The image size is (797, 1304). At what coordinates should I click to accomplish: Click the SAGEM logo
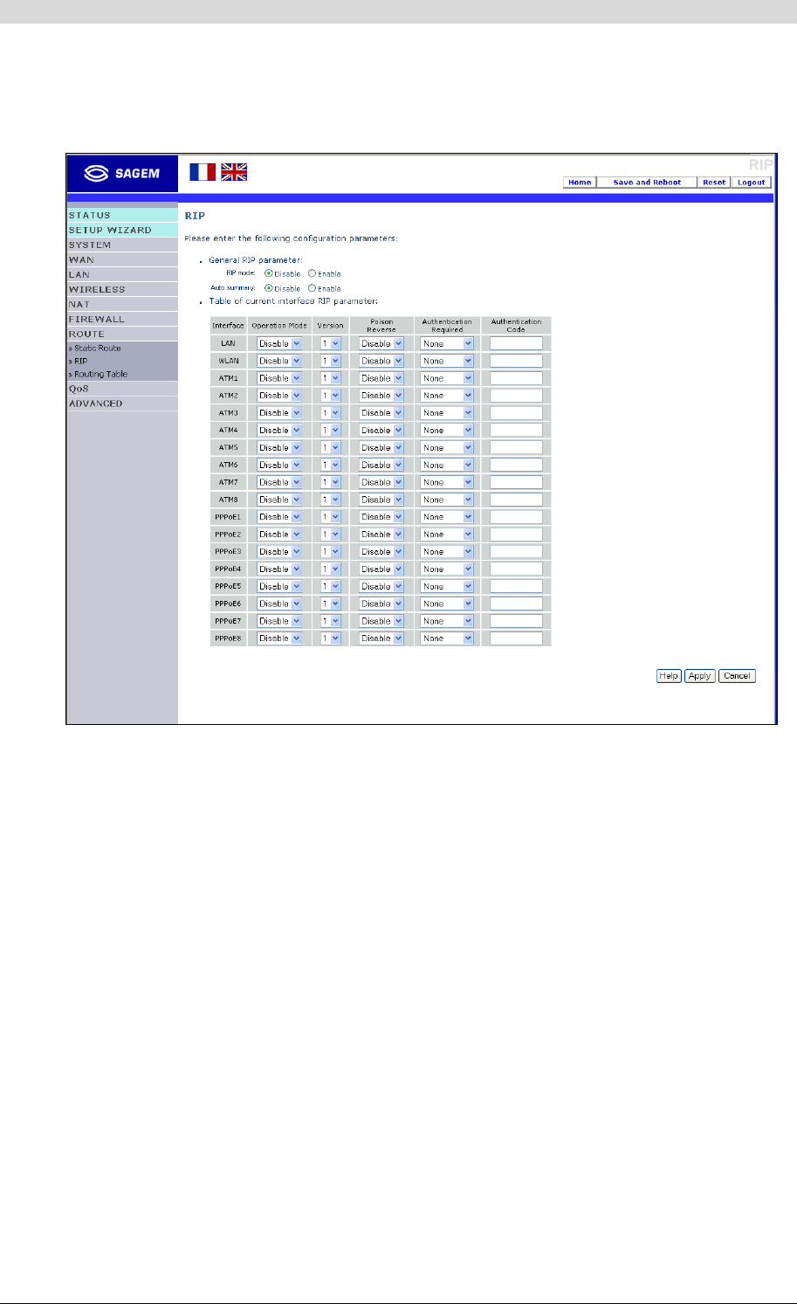122,173
